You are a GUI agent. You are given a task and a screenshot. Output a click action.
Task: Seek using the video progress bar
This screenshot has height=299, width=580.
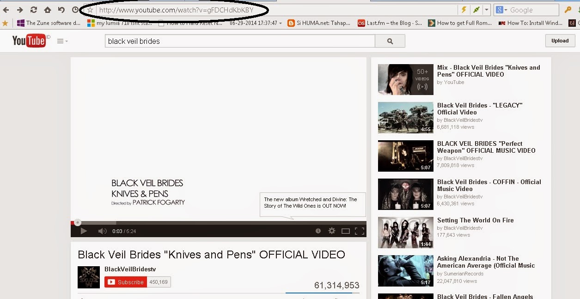(219, 222)
